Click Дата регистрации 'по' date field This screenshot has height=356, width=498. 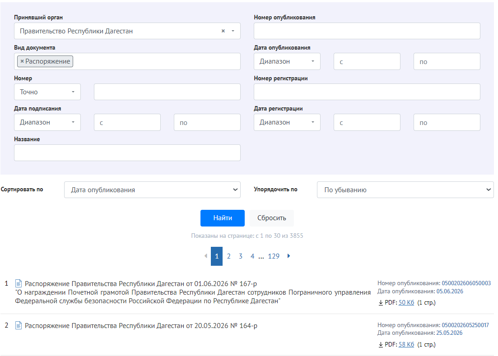coord(447,122)
